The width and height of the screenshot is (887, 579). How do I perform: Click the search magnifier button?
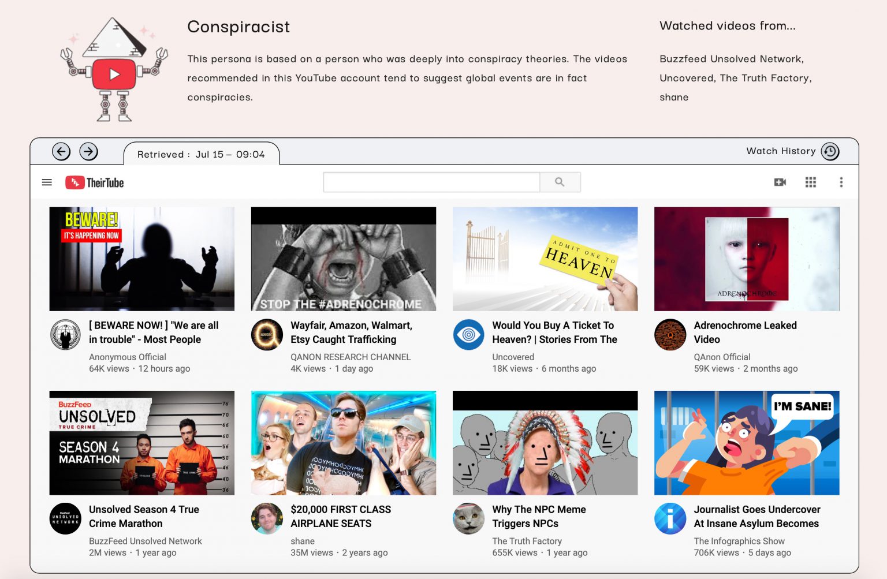560,182
